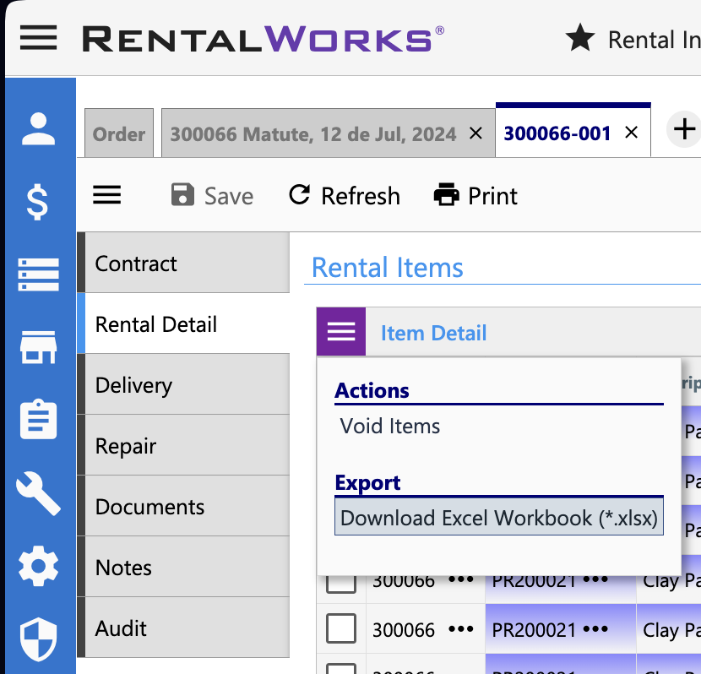This screenshot has height=674, width=701.
Task: Open the Billing dollar icon in the sidebar
Action: point(37,202)
